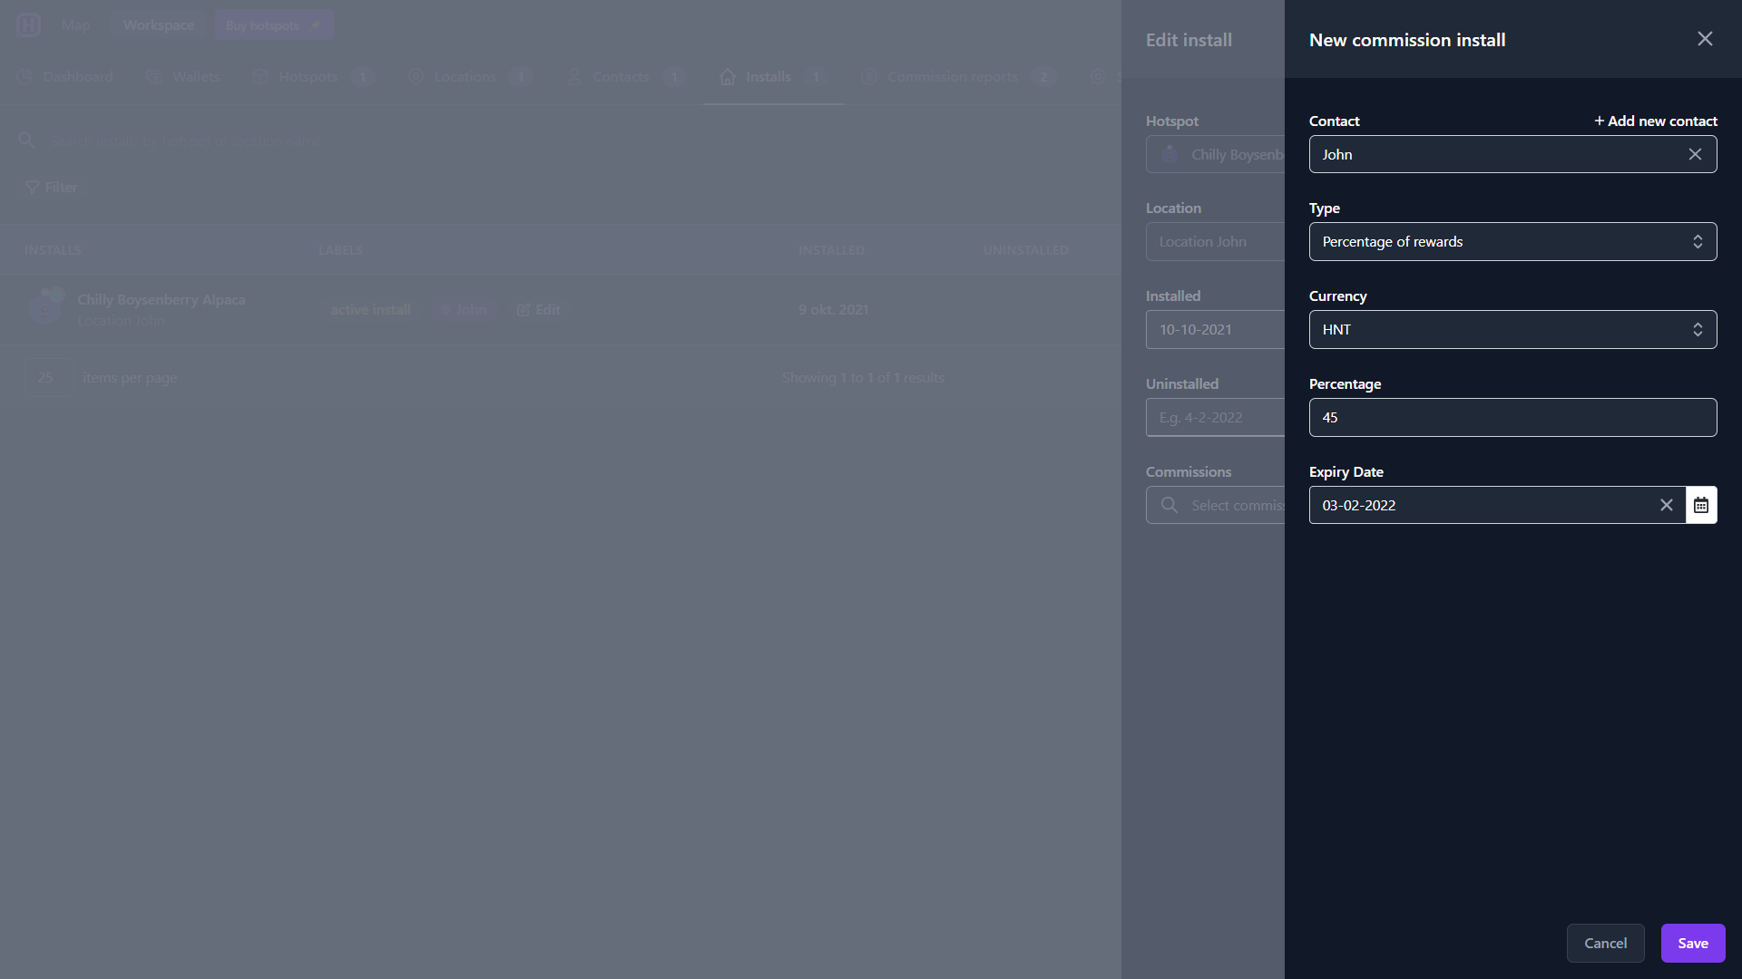Click the Wallets tab icon
1742x979 pixels.
click(154, 77)
